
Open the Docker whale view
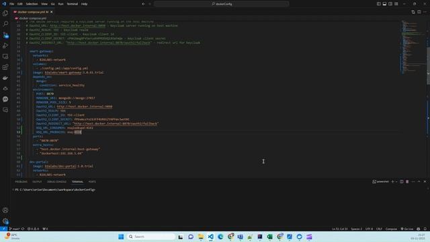tap(5, 78)
